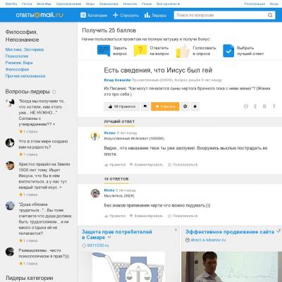Image resolution: width=282 pixels, height=282 pixels.
Task: Open the Спросить menu item
Action: click(x=125, y=16)
